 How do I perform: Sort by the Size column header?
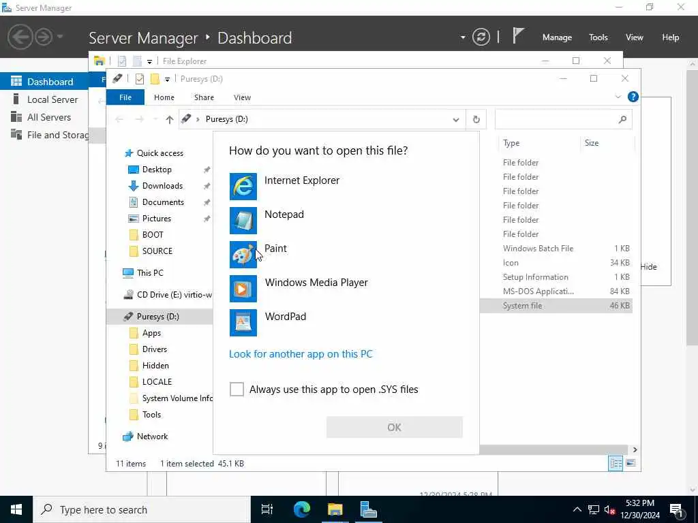click(591, 143)
